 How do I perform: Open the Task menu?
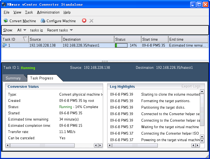(x=29, y=12)
